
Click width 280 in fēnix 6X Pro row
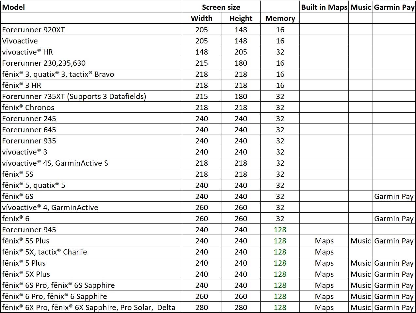pyautogui.click(x=201, y=307)
